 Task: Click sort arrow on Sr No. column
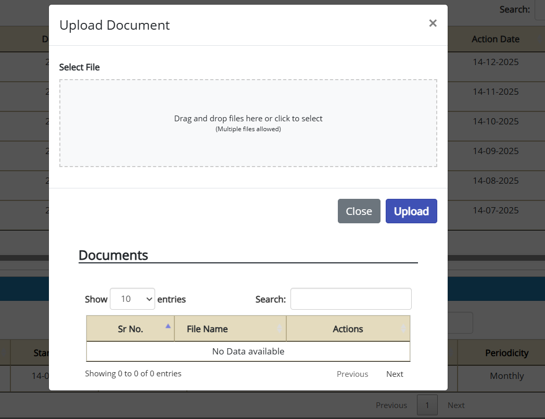coord(168,326)
